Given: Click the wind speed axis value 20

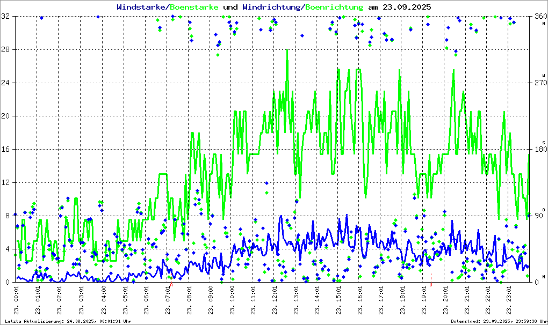Looking at the screenshot, I should click(x=5, y=116).
